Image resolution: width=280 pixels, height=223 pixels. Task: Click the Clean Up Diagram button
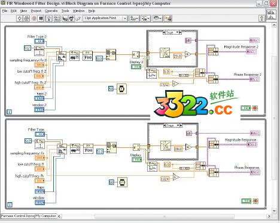tap(168, 18)
